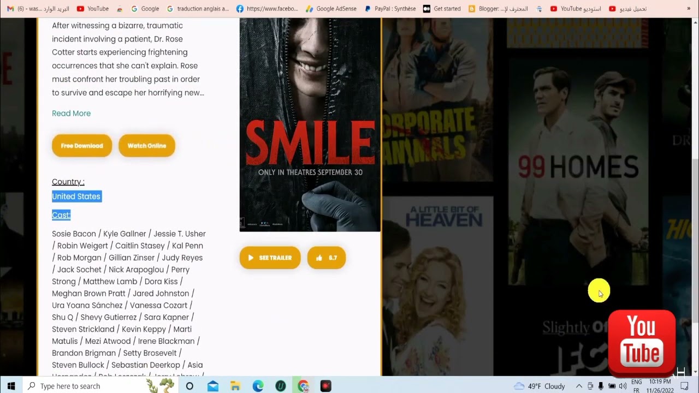Click the Smile movie poster
Screen dimensions: 699x393
tap(310, 124)
